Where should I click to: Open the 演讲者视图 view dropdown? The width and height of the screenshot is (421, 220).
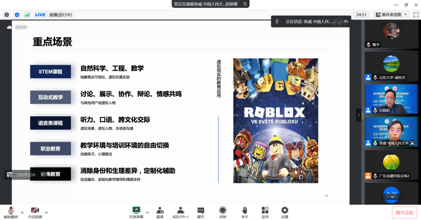click(x=391, y=15)
